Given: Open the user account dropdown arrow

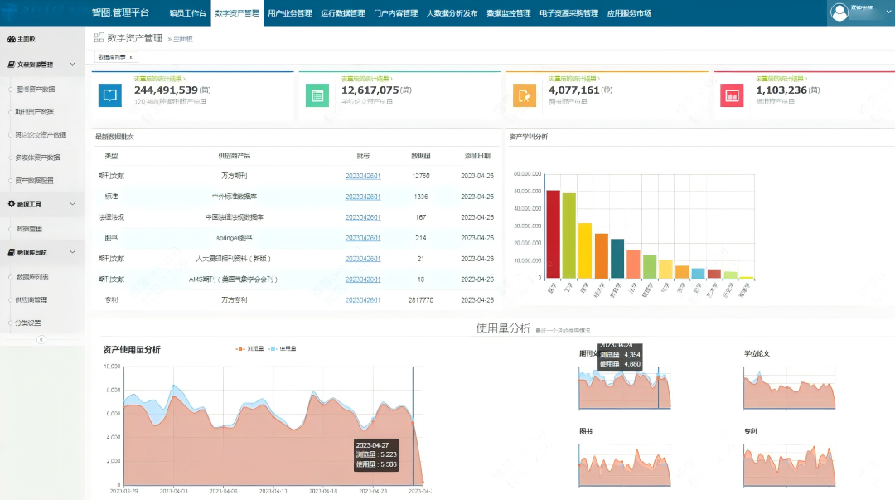Looking at the screenshot, I should pos(888,12).
